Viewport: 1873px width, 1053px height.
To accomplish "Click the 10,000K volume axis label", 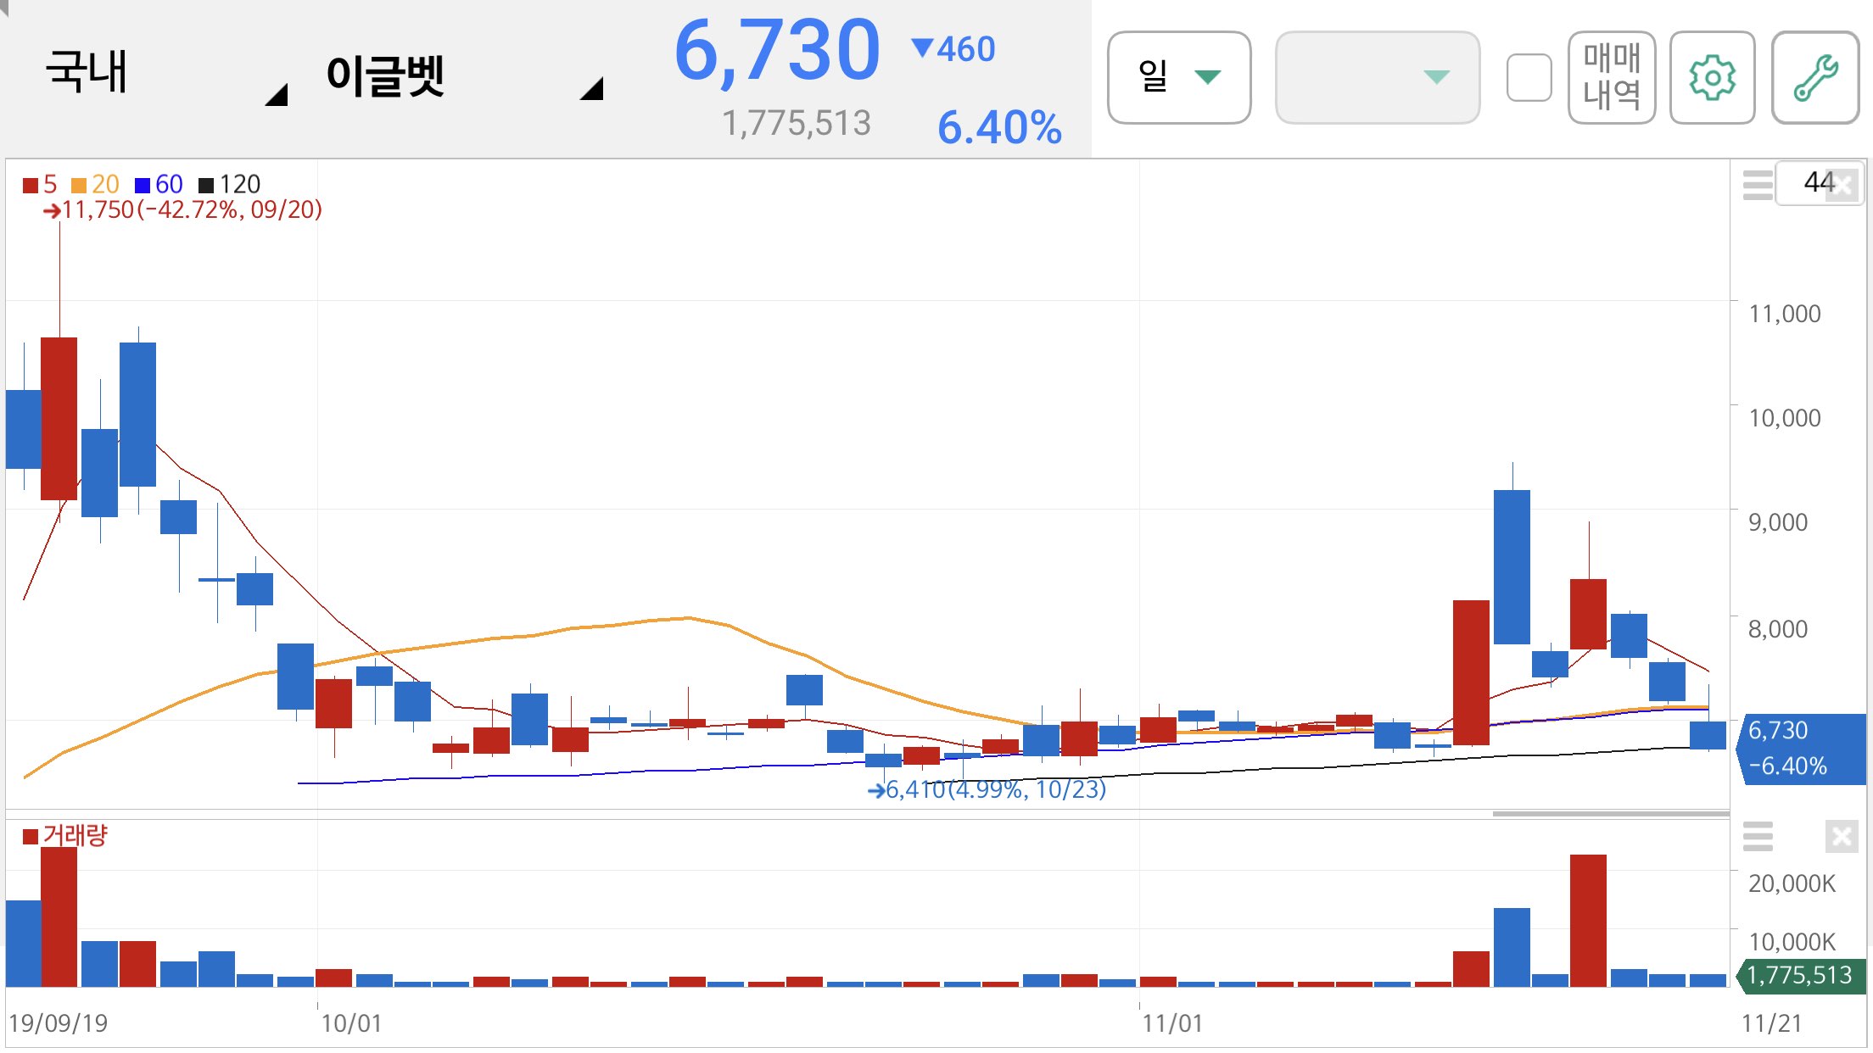I will pos(1792,942).
